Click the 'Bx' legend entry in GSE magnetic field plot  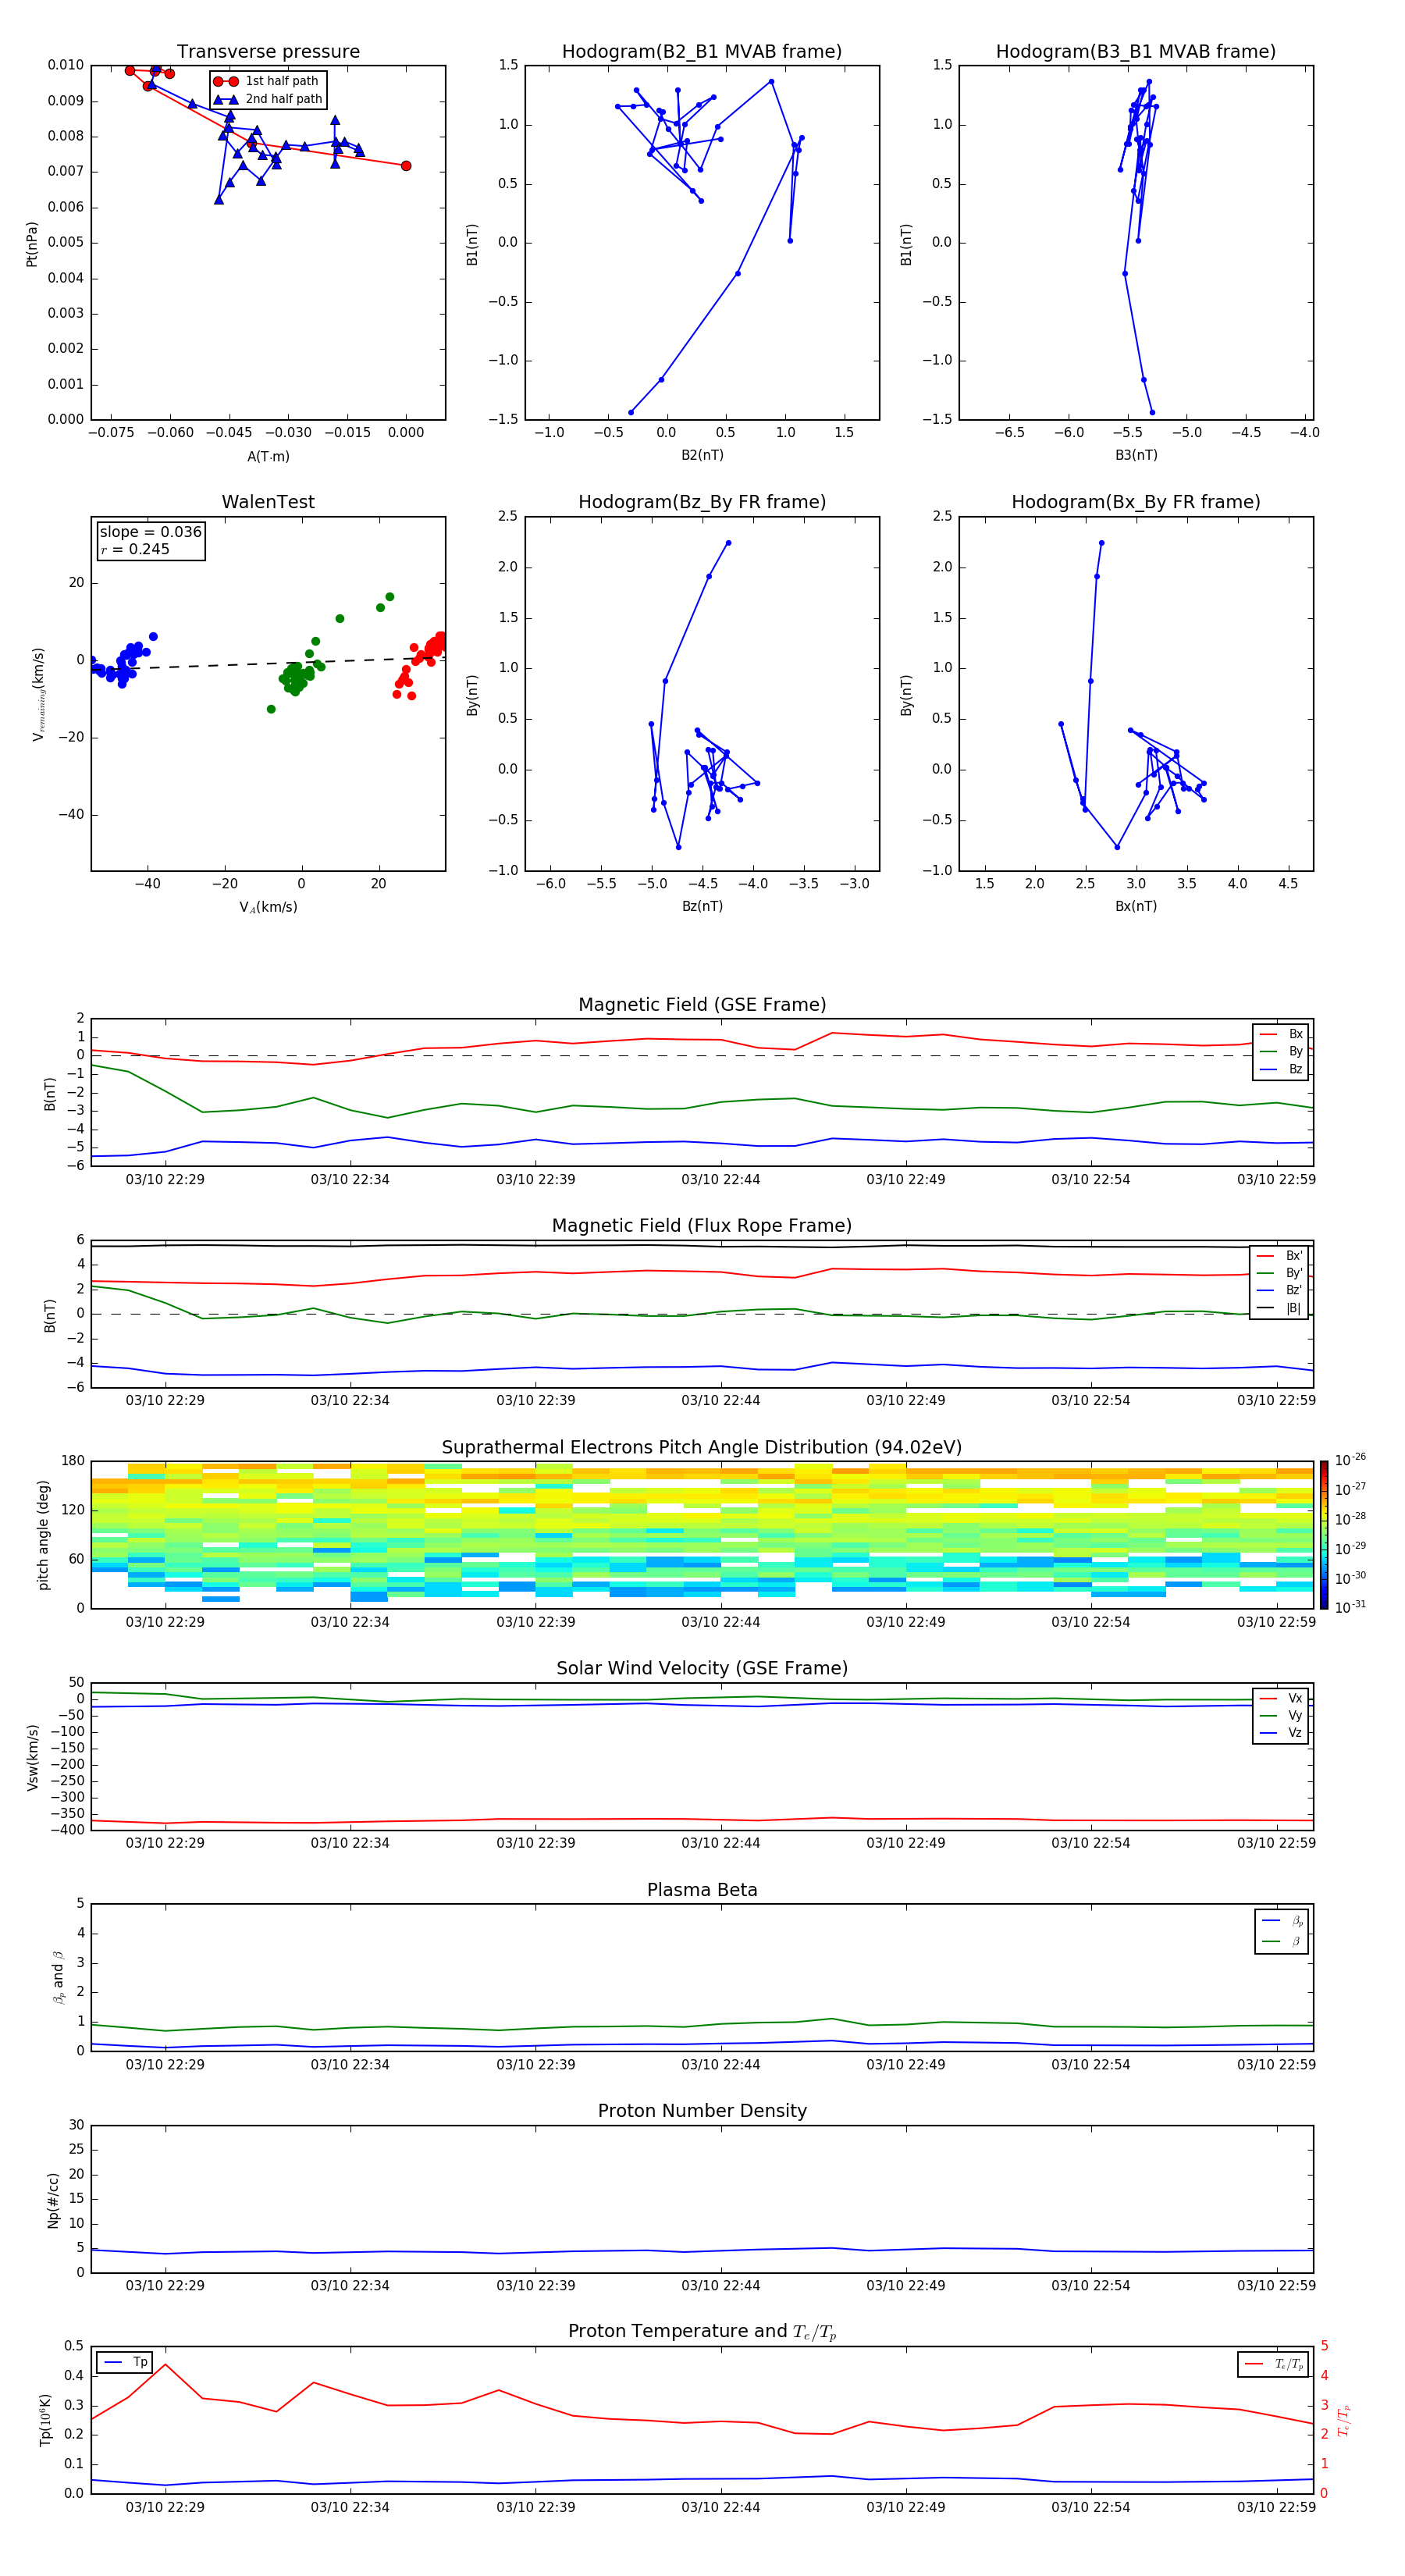coord(1282,1034)
